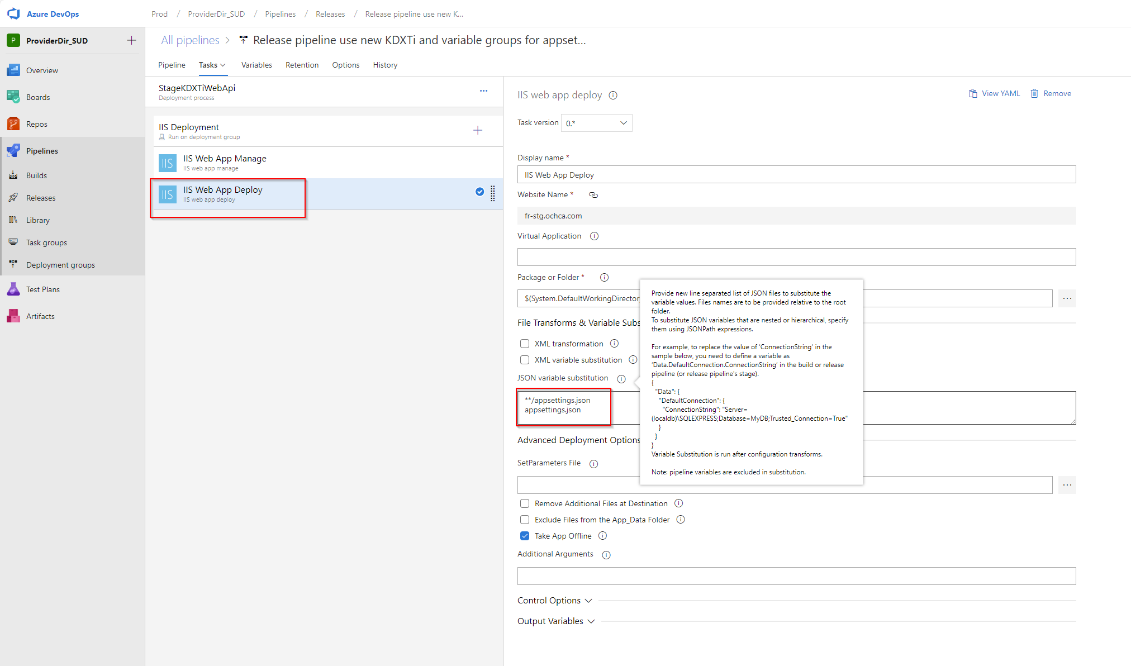Expand Advanced Deployment Options section
The image size is (1131, 666).
[x=580, y=440]
